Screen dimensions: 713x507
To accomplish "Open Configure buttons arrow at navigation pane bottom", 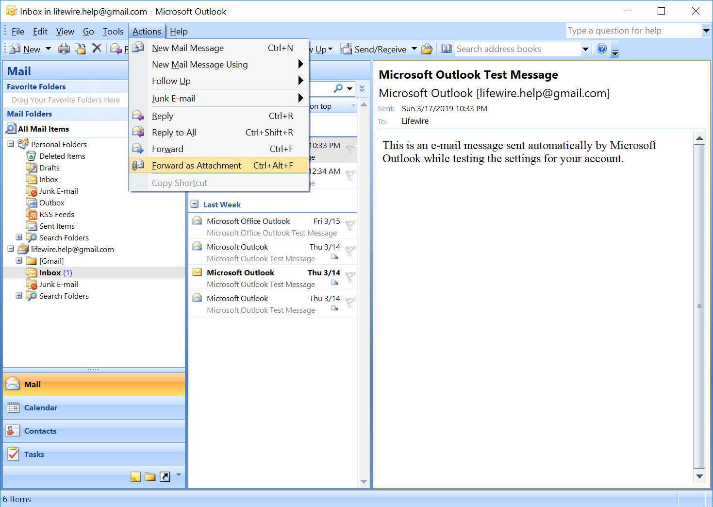I will (x=179, y=475).
